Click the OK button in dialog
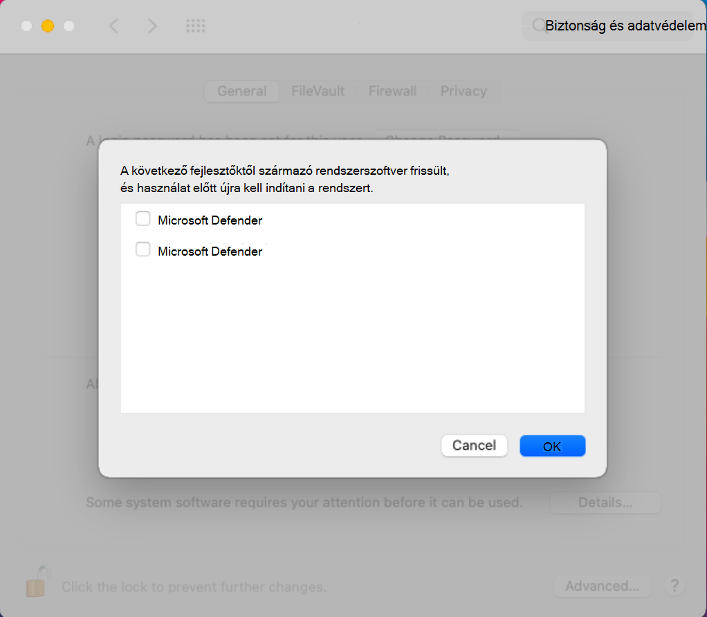Image resolution: width=707 pixels, height=617 pixels. click(552, 446)
